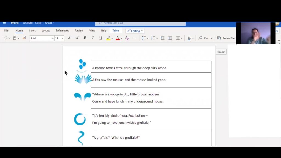
Task: Apply the red font color
Action: click(x=117, y=38)
